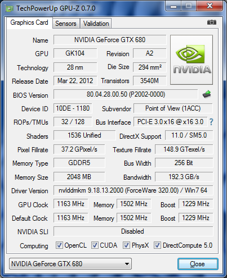Click the Die Size field 294 mm²
Screen dimensions: 227x278
coord(150,67)
